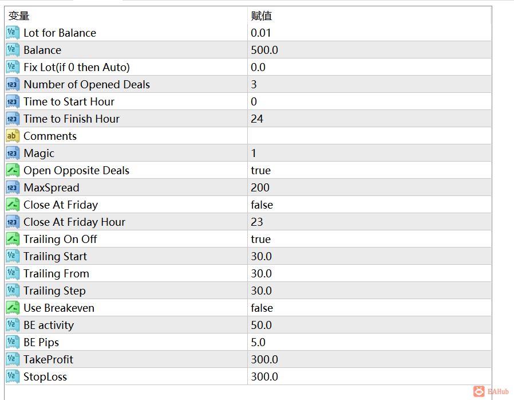Click the integer icon beside MaxSpread
Screen dimensions: 514x400
click(x=13, y=187)
